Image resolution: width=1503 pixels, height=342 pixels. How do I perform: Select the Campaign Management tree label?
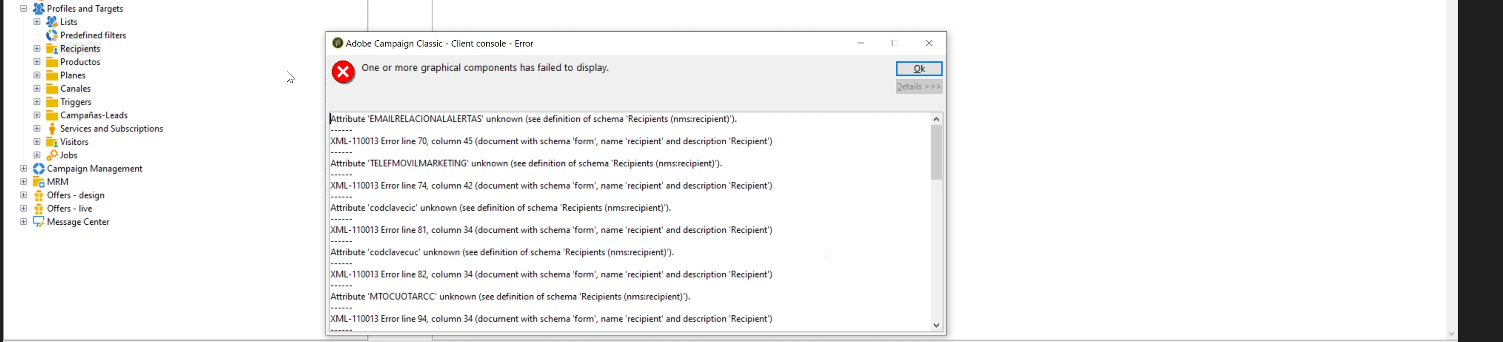(x=94, y=169)
